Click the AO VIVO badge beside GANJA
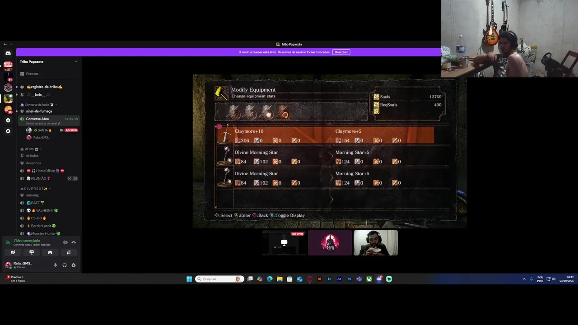The width and height of the screenshot is (578, 325). pyautogui.click(x=71, y=130)
